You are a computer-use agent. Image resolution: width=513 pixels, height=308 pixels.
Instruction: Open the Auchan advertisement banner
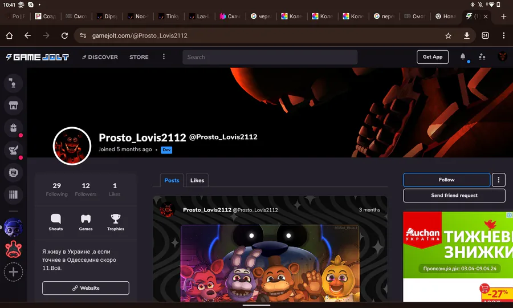[x=458, y=257]
